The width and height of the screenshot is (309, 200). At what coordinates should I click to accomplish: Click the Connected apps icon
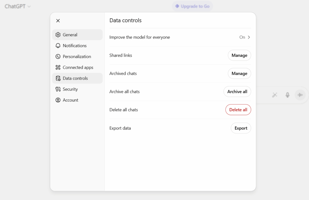[x=58, y=67]
